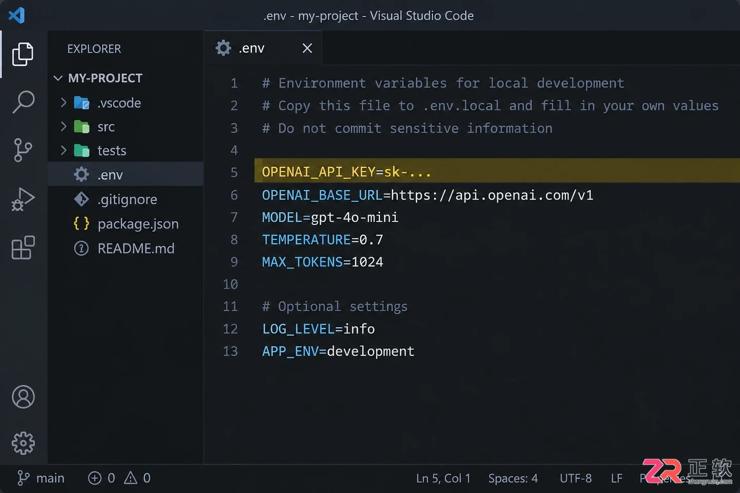
Task: Click 'Ln 5, Col 1' in the status bar
Action: pyautogui.click(x=443, y=478)
